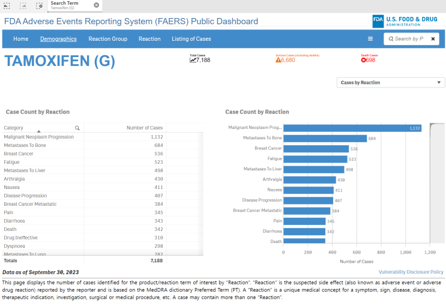Click the 1,132 cases table value

pos(157,137)
